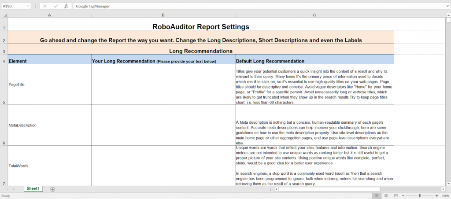Screen dimensions: 451x199
Task: Select the TotalWords cell
Action: [x=49, y=166]
